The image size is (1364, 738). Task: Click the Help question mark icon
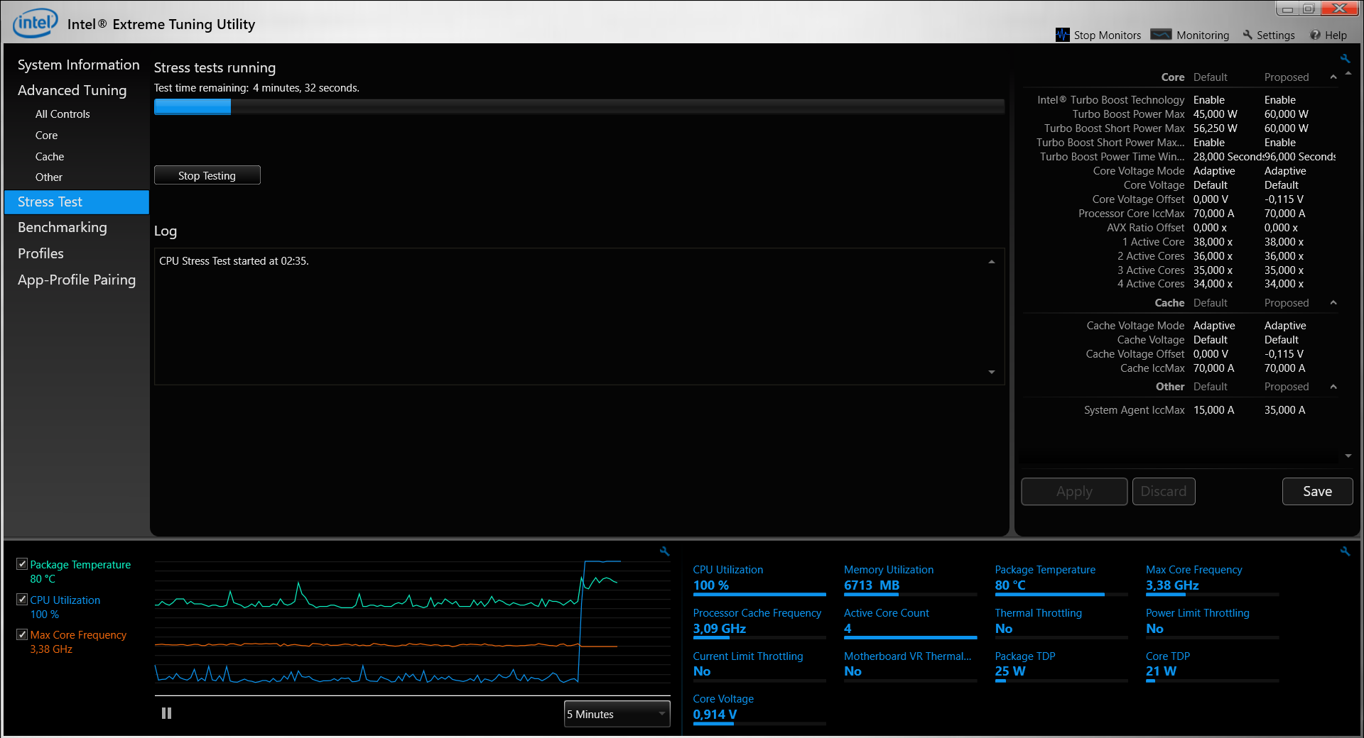click(1315, 35)
